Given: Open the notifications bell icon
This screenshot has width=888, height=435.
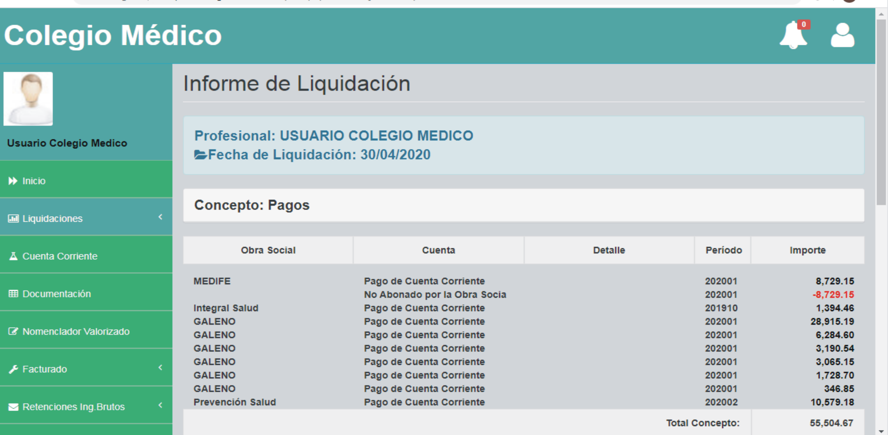Looking at the screenshot, I should pyautogui.click(x=793, y=35).
